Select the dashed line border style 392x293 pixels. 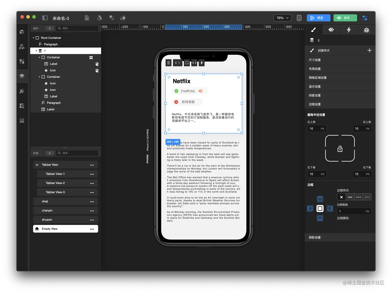click(x=359, y=197)
